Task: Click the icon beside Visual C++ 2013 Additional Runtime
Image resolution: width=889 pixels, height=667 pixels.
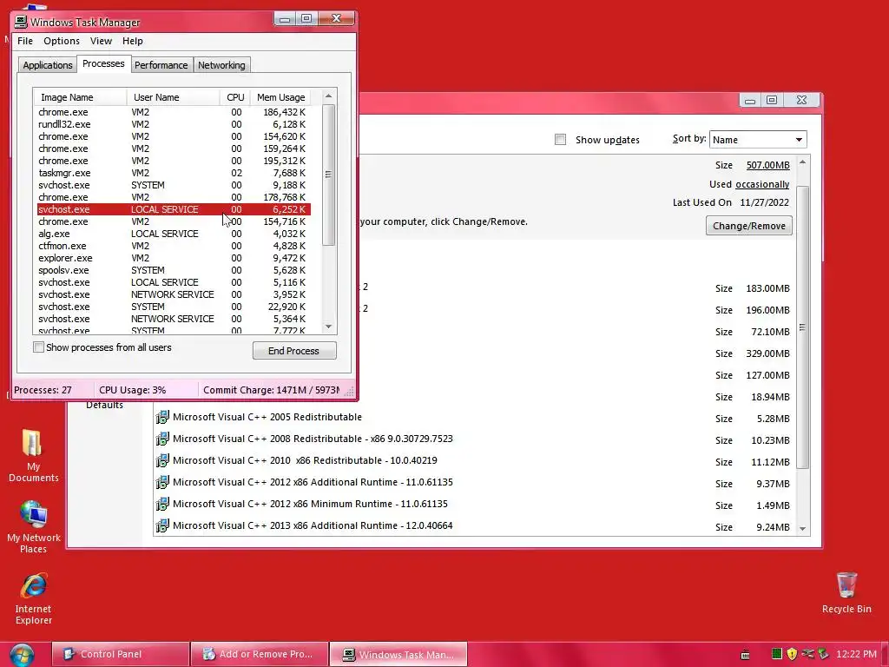Action: tap(162, 525)
